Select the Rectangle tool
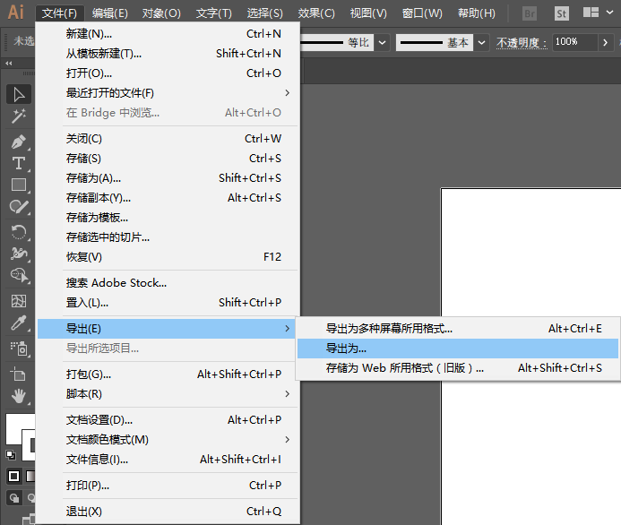Viewport: 621px width, 525px height. coord(19,185)
